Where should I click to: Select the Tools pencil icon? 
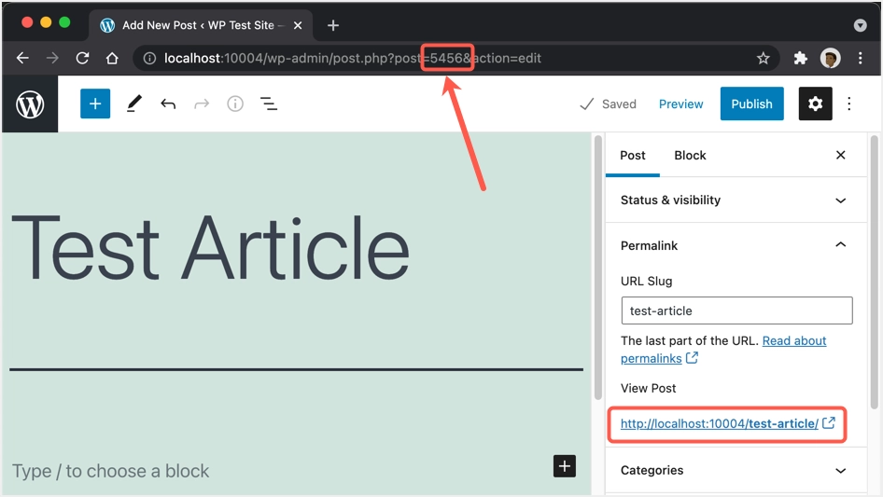click(x=134, y=104)
